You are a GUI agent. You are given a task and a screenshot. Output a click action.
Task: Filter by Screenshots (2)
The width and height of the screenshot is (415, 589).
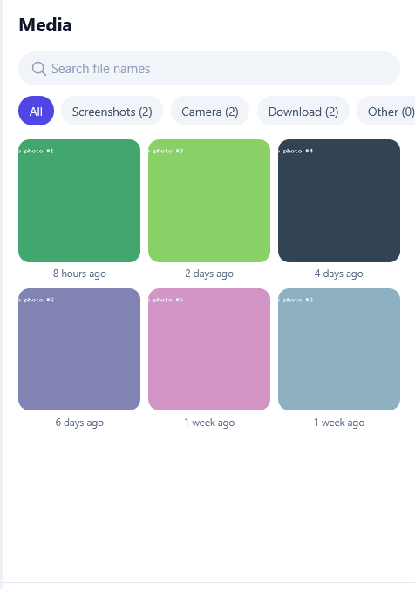coord(112,112)
